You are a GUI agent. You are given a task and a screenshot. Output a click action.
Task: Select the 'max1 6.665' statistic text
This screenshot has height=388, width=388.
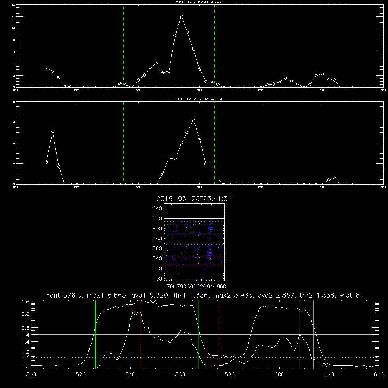[106, 295]
